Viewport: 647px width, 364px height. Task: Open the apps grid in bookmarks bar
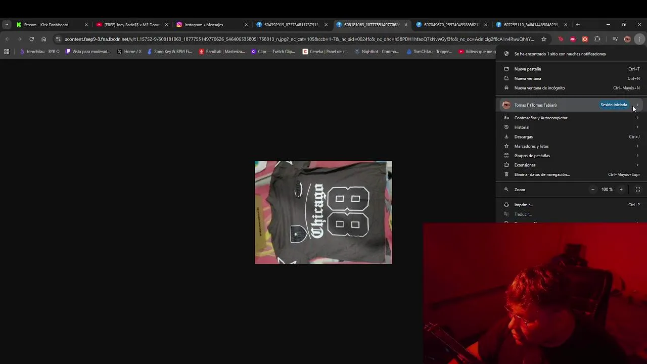point(7,51)
